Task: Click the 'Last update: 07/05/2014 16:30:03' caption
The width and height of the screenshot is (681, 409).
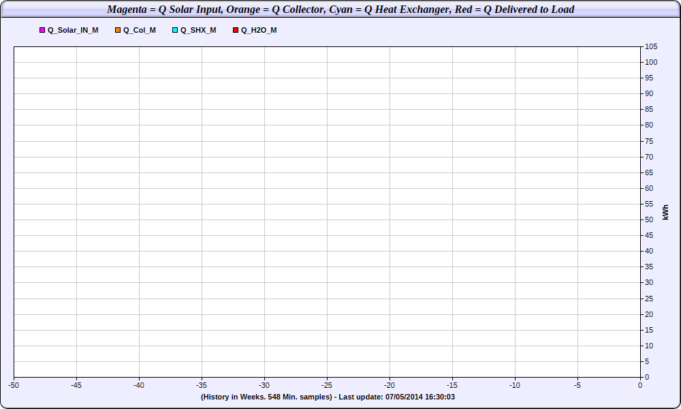Action: (x=396, y=397)
